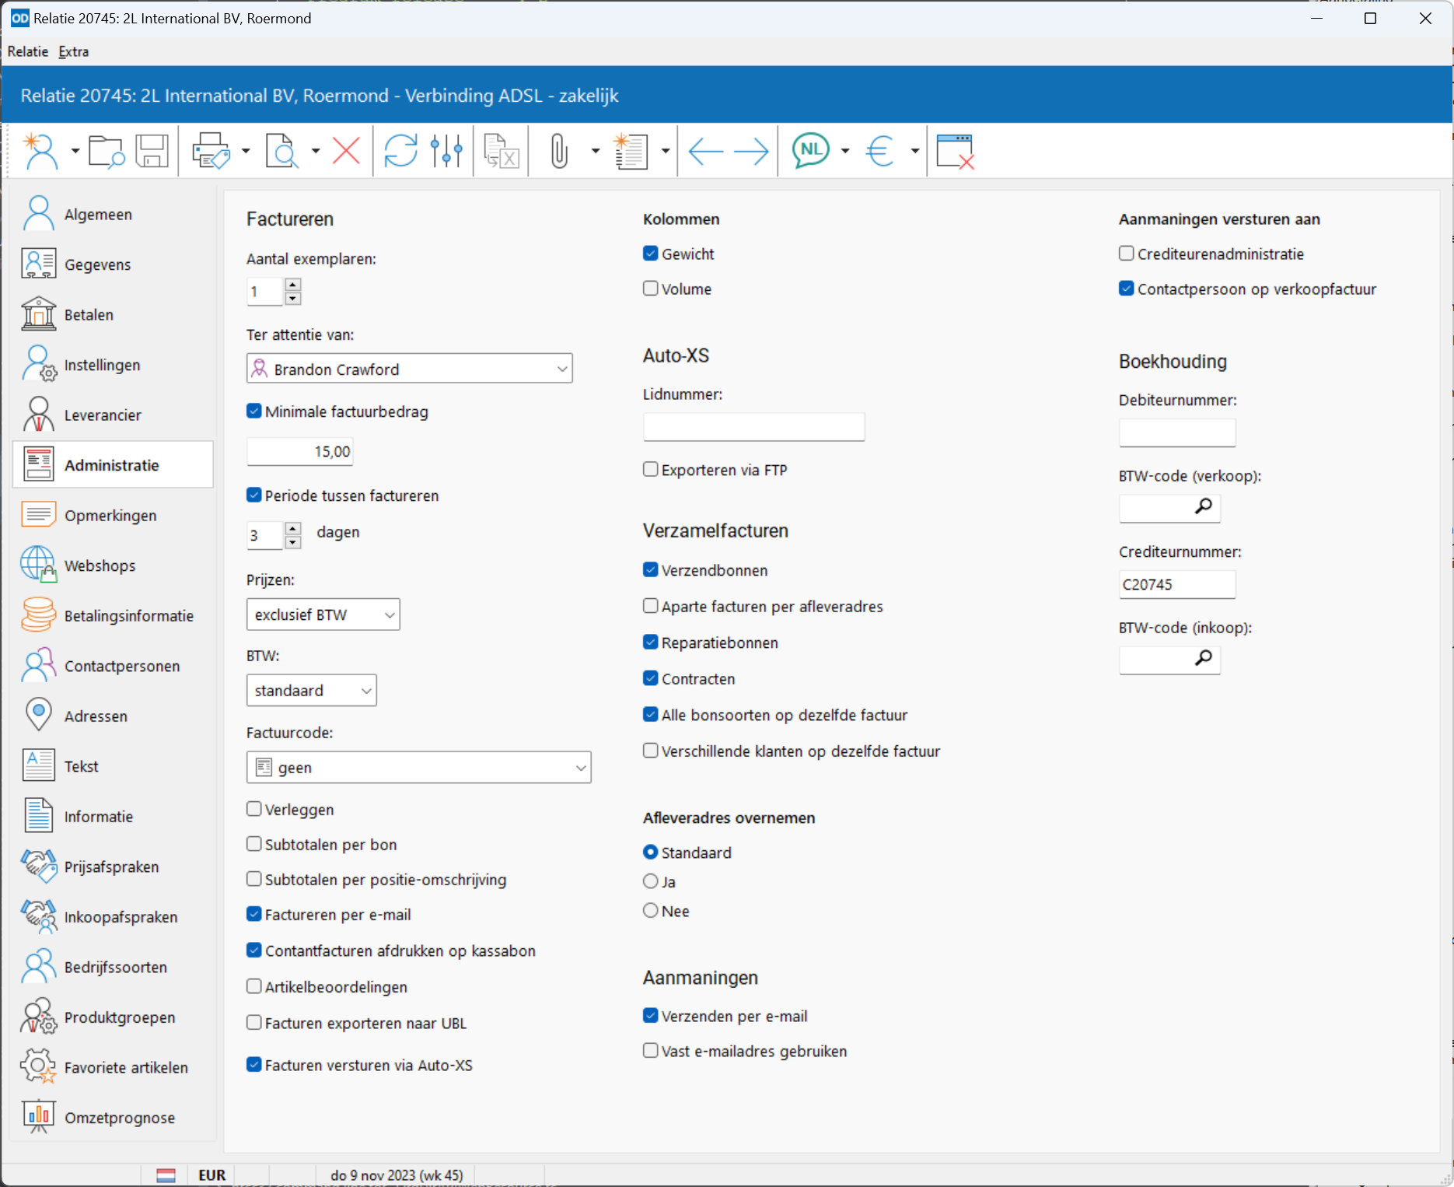Click the print preview magnifier icon
This screenshot has width=1454, height=1187.
(x=281, y=151)
